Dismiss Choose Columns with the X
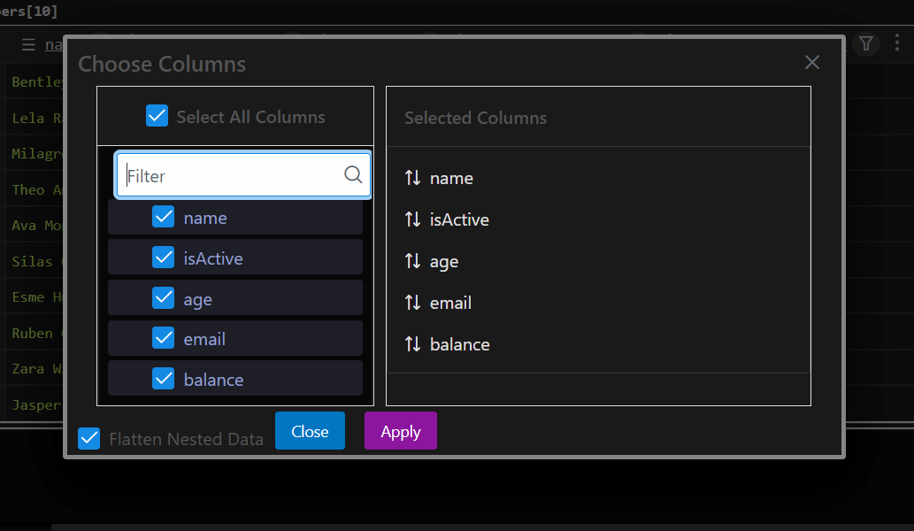 tap(811, 62)
